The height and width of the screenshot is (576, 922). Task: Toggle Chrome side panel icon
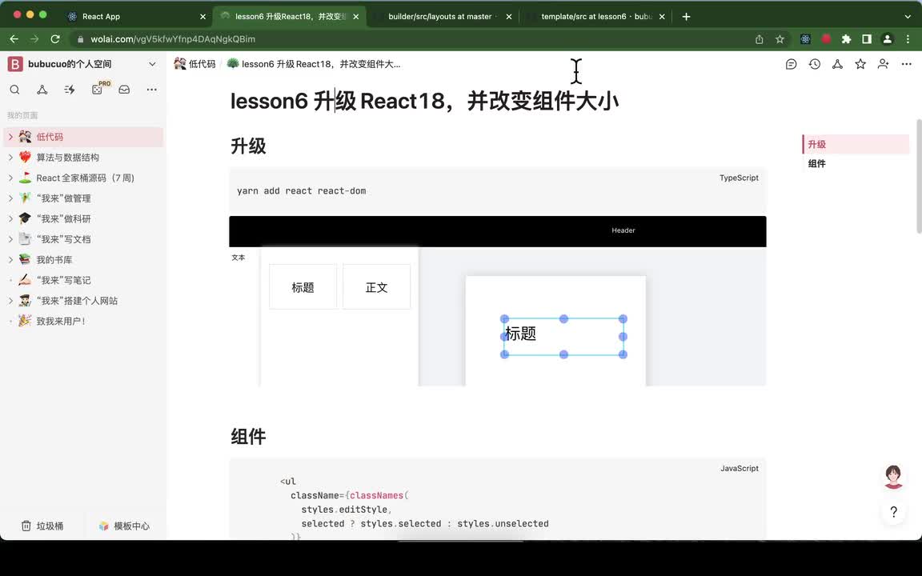click(x=867, y=38)
